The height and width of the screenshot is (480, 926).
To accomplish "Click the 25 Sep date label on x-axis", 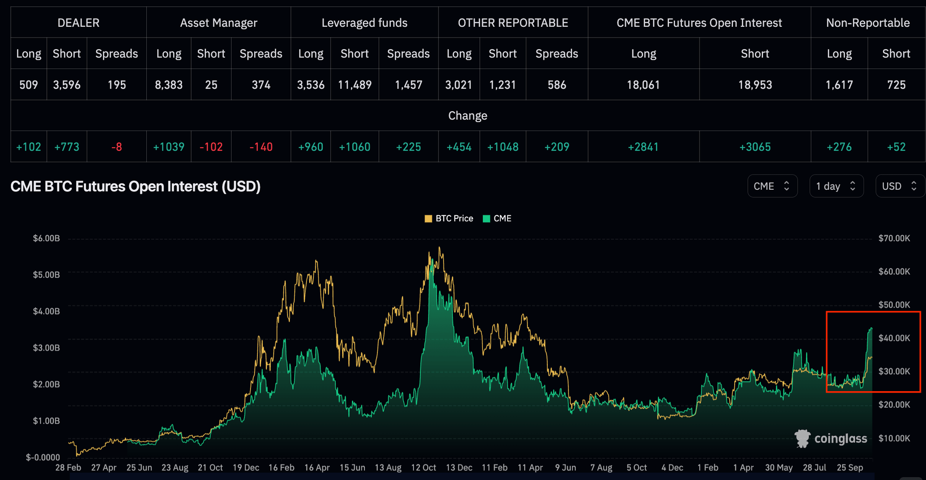I will click(850, 468).
